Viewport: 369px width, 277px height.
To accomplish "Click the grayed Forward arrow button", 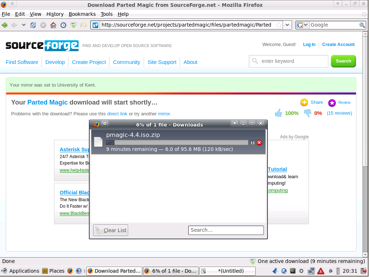I will click(x=14, y=25).
